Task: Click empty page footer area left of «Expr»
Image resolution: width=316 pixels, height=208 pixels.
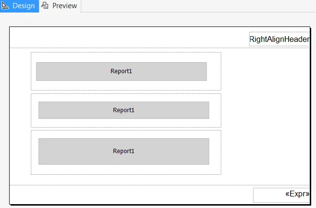Action: [131, 195]
